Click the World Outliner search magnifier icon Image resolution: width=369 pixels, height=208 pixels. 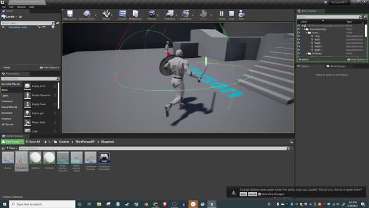pyautogui.click(x=360, y=17)
